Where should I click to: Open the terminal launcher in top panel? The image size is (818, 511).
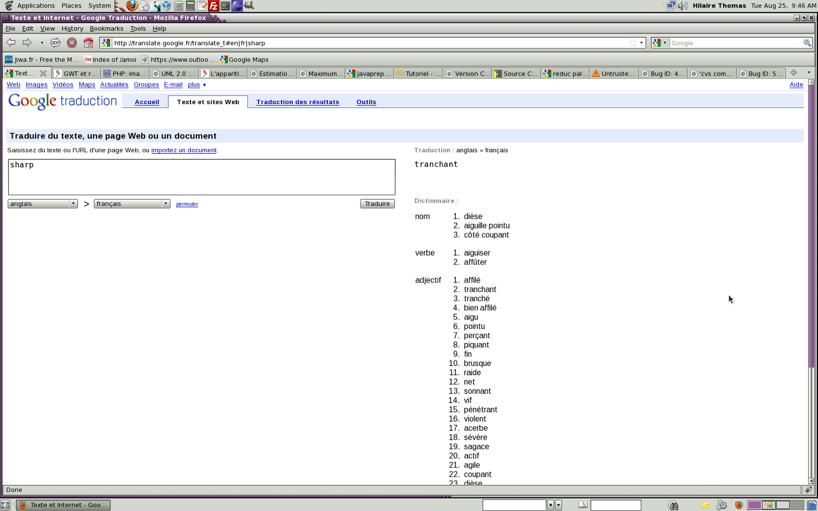point(225,5)
